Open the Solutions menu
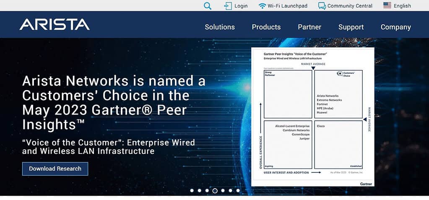 click(220, 27)
